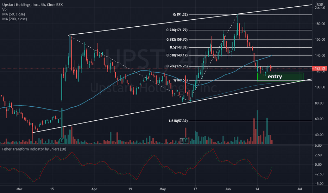
Task: Click the 160.00 price axis label
Action: (x=320, y=39)
